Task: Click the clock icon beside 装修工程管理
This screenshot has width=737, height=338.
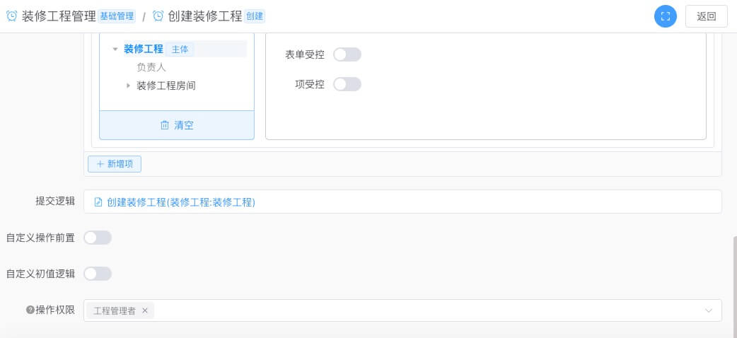Action: coord(12,16)
